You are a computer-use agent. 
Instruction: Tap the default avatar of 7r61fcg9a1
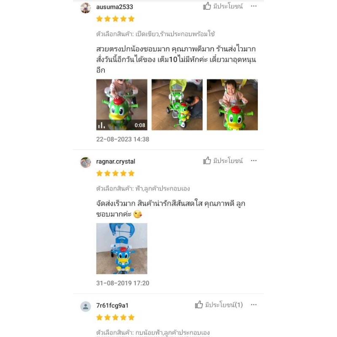point(86,306)
